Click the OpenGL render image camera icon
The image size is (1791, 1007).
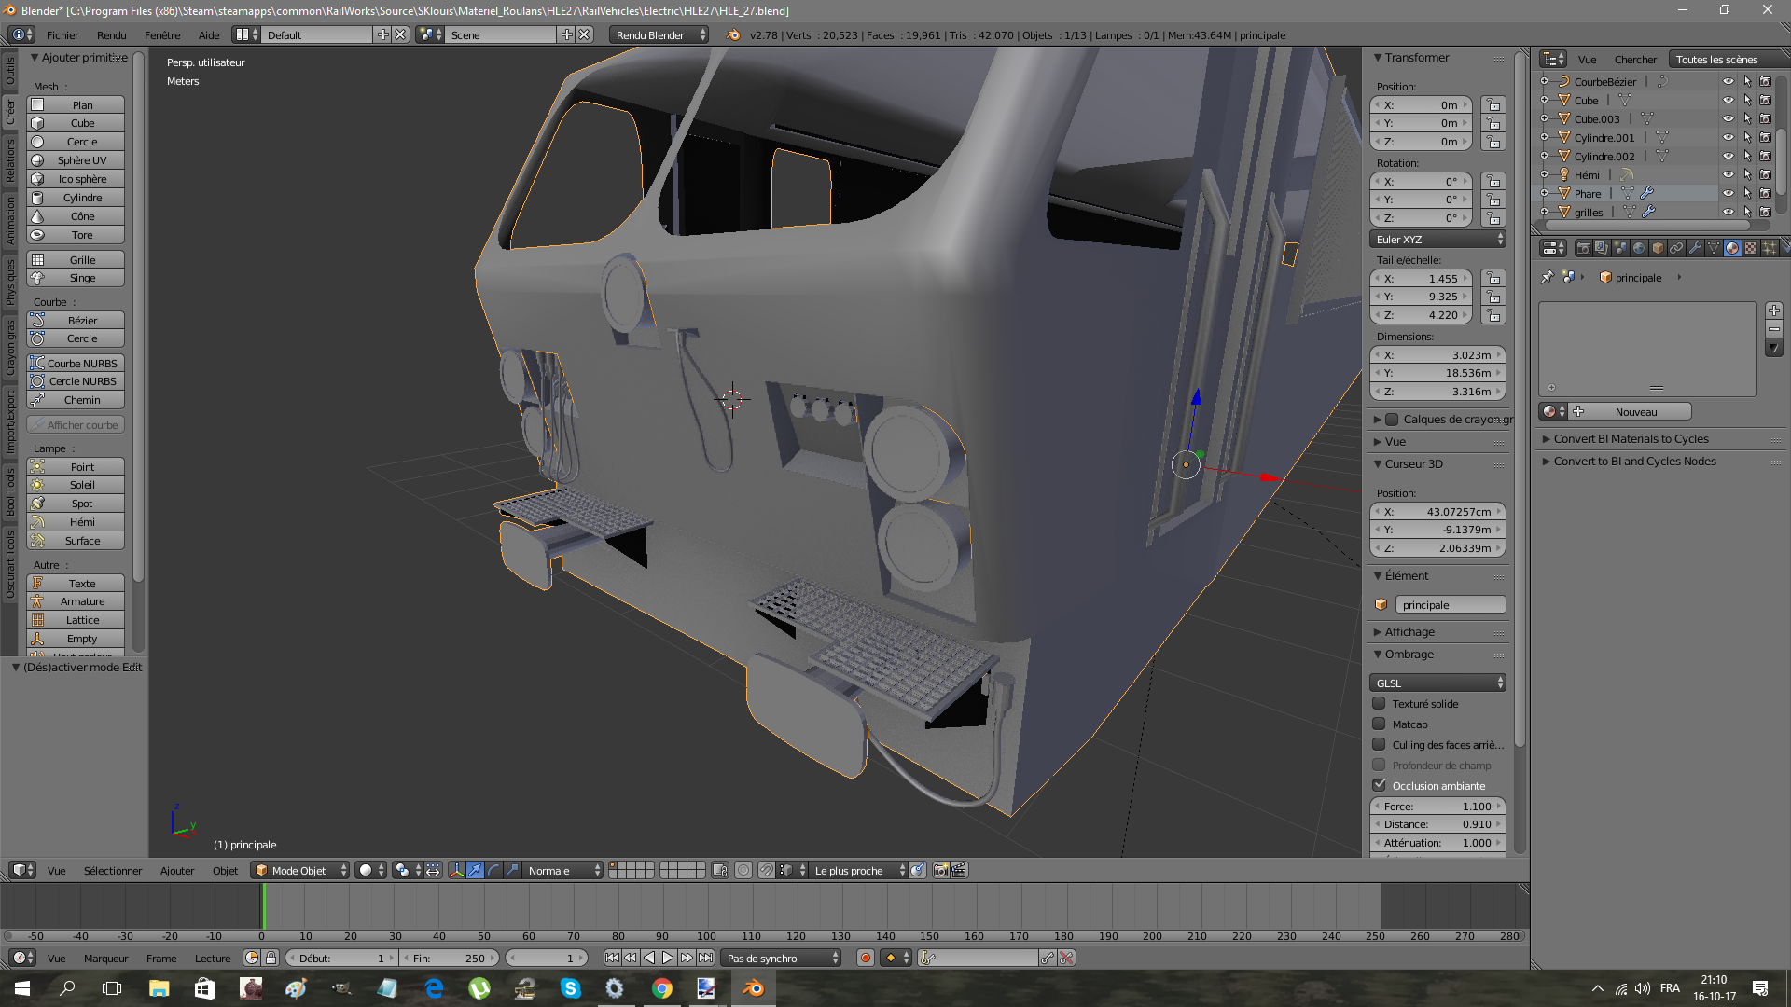[940, 870]
